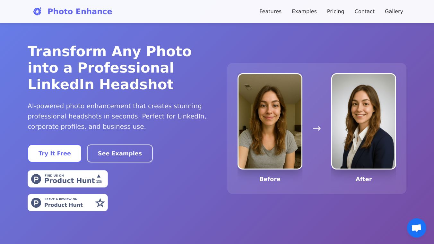Click the Product Hunt P logo on Leave a Review badge
Screen dimensions: 434x244
coord(36,203)
